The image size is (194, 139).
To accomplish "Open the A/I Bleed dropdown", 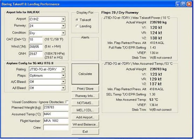I will click(x=63, y=88).
